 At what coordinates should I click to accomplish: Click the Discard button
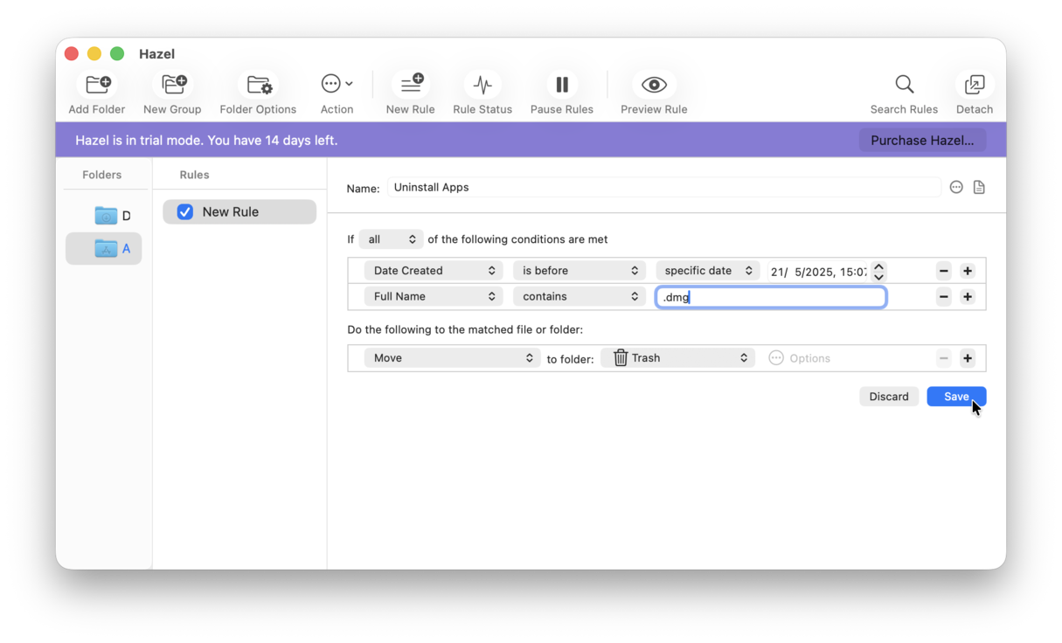889,397
